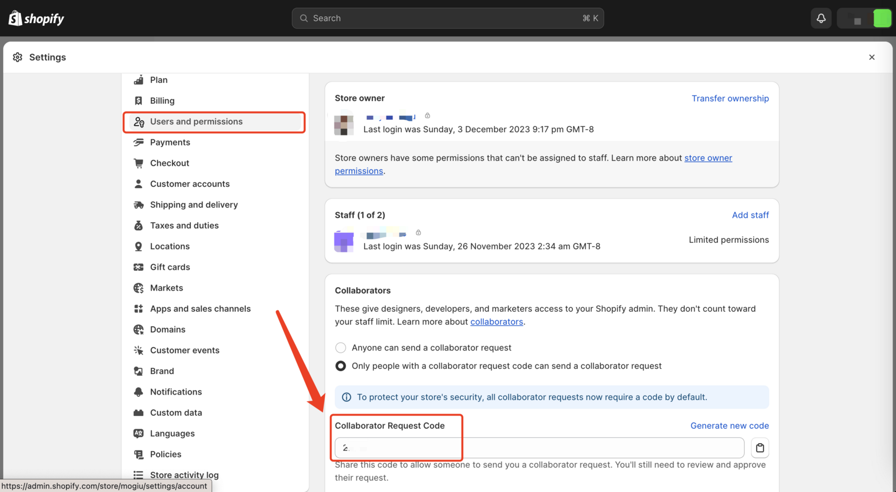Click Transfer ownership link

pyautogui.click(x=730, y=99)
